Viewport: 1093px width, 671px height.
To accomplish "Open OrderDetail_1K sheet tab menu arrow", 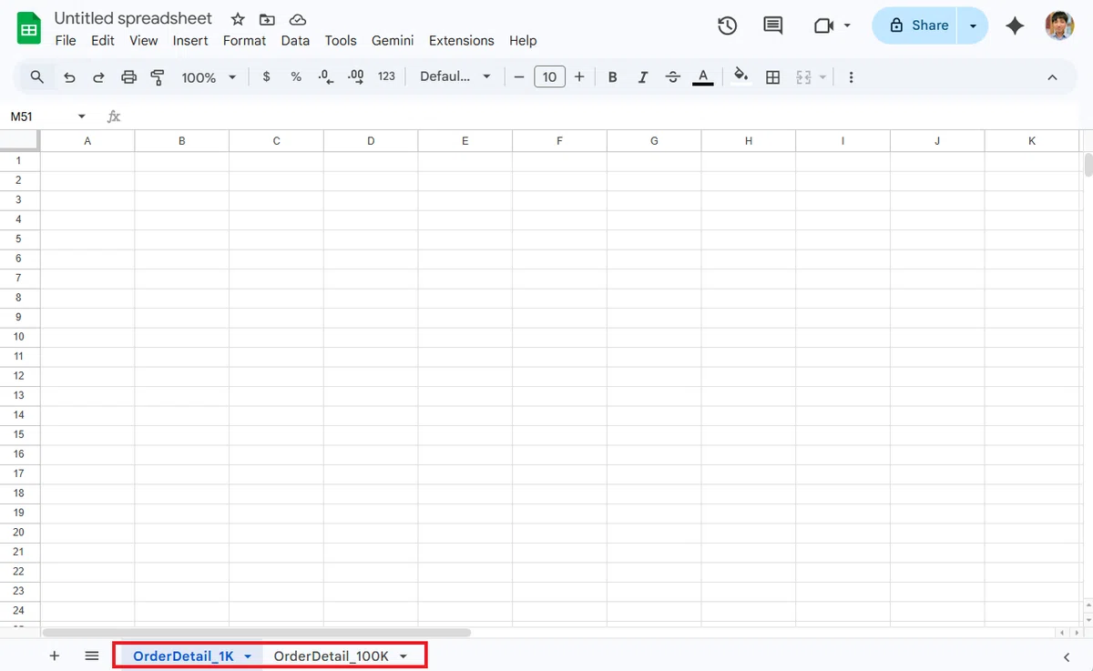I will [248, 656].
